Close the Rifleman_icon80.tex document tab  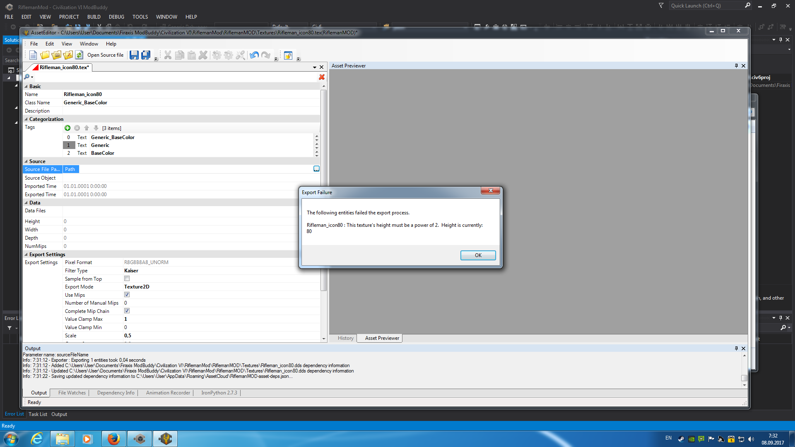321,67
